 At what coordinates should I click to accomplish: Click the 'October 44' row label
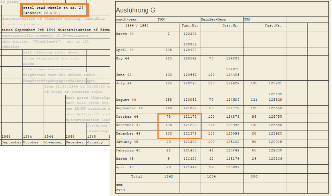click(127, 116)
